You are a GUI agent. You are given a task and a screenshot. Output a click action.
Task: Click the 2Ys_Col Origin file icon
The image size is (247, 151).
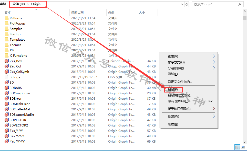click(x=7, y=66)
